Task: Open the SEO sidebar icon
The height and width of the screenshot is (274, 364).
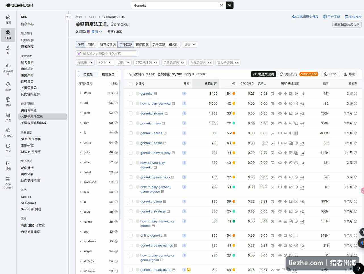Action: pyautogui.click(x=8, y=34)
